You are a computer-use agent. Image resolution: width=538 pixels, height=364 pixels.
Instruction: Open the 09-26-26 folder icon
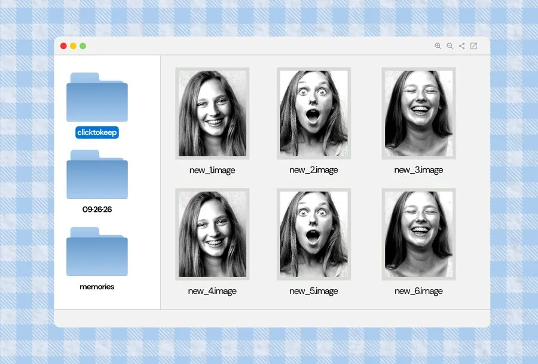click(97, 174)
